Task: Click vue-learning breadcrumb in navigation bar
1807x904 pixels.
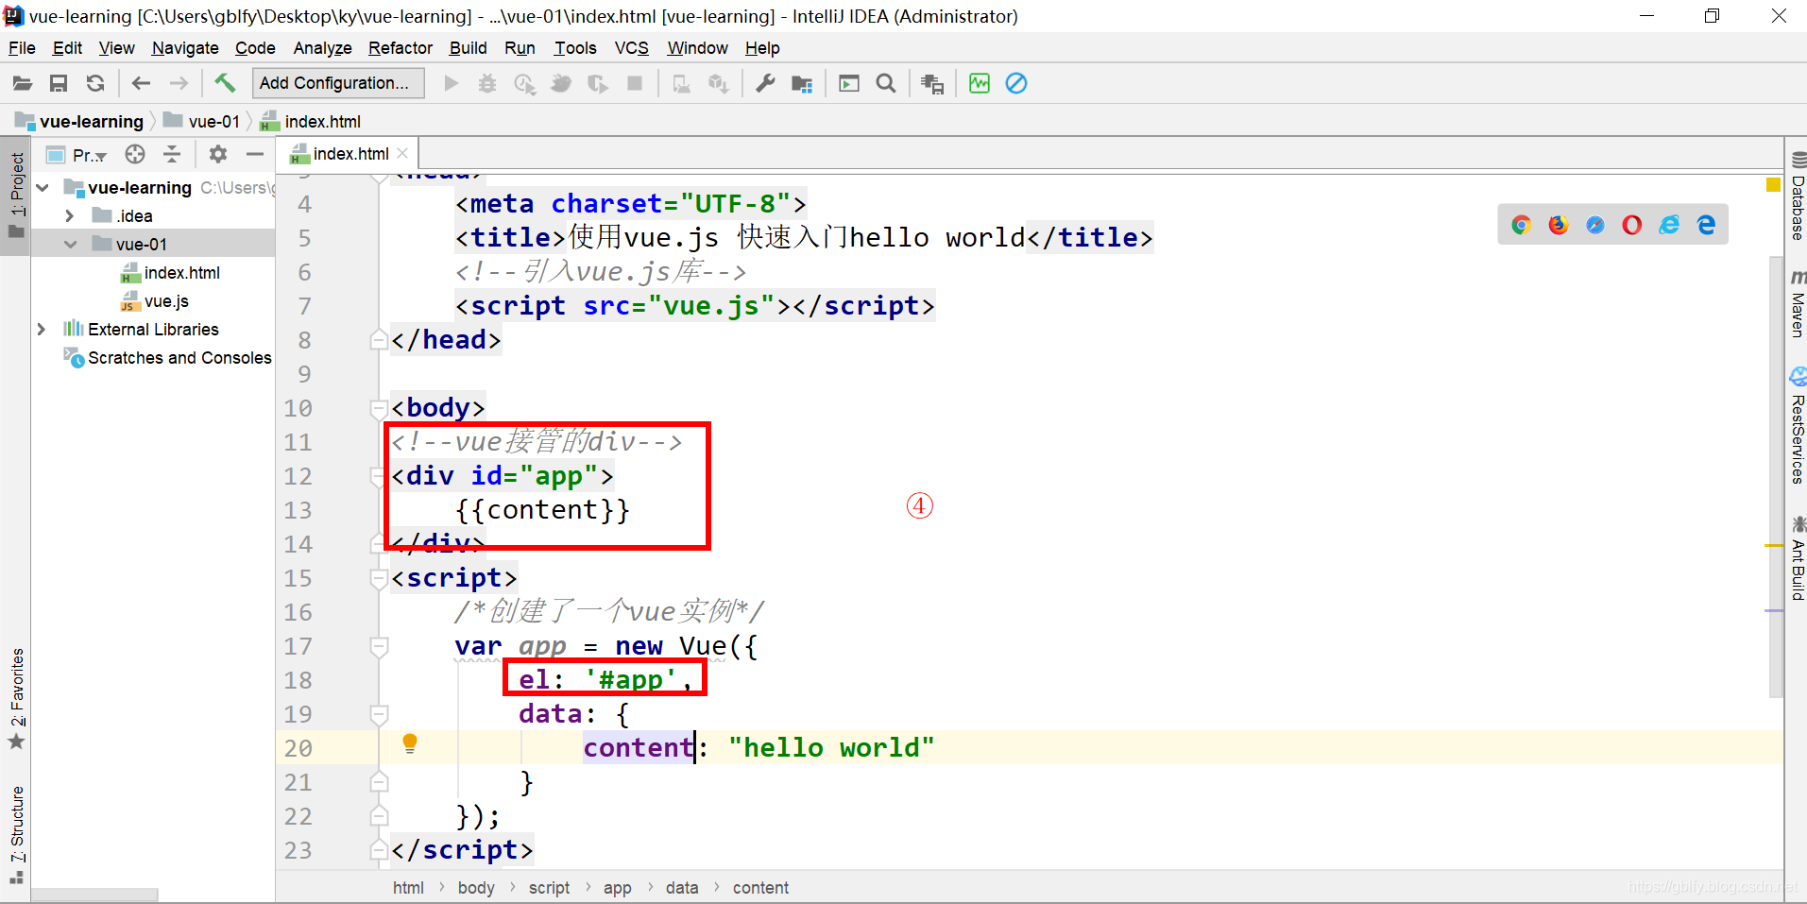Action: (x=80, y=122)
